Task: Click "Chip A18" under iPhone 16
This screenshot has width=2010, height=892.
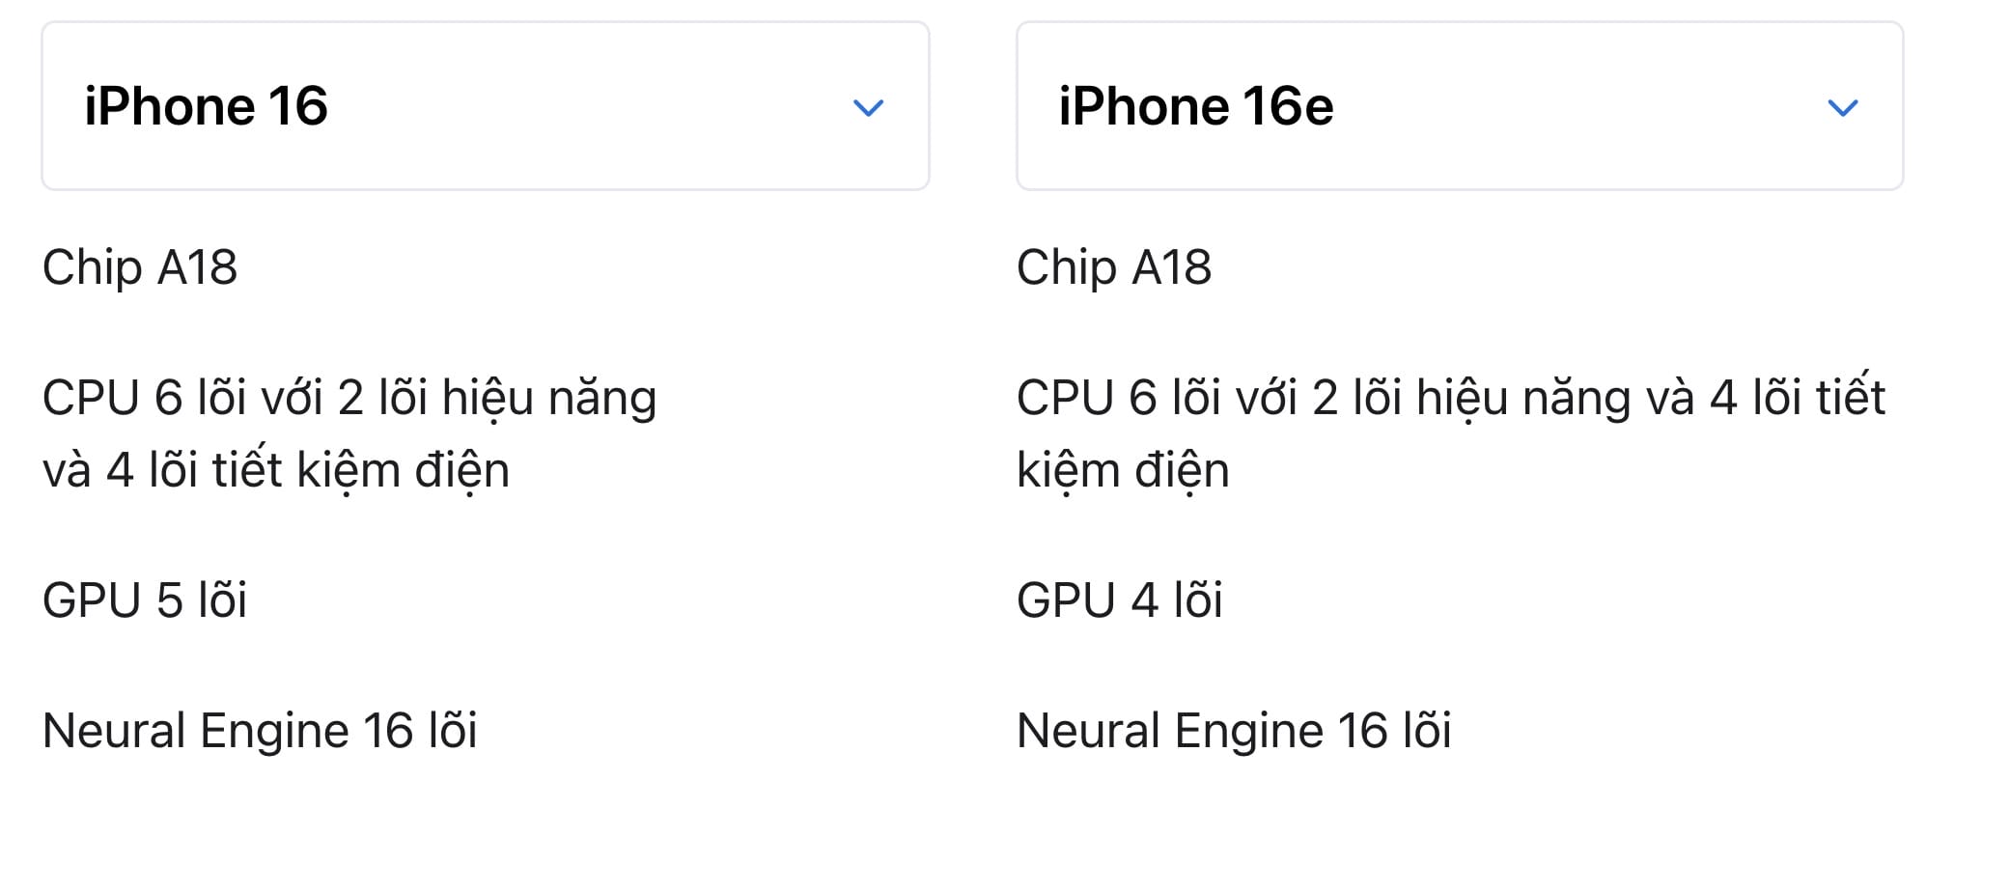Action: (140, 267)
